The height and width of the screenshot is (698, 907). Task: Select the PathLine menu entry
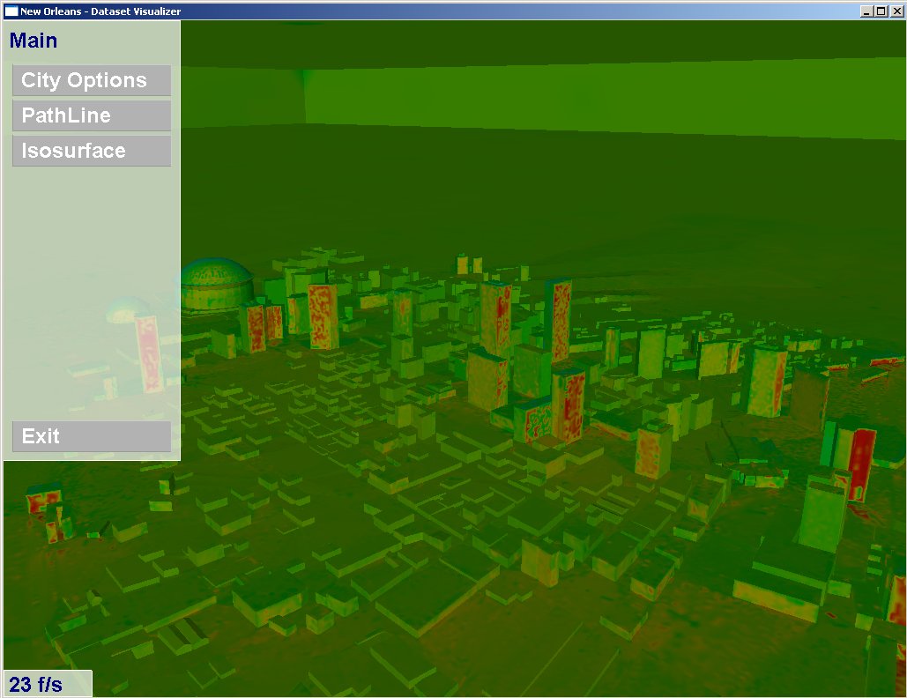[x=91, y=115]
